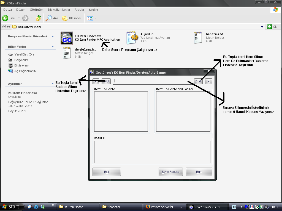Screen dimensions: 282x211
Task: Go back with the Geri button
Action: [x=9, y=18]
